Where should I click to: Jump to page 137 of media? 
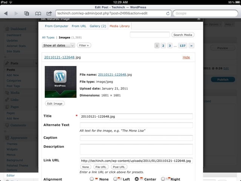[x=182, y=46]
